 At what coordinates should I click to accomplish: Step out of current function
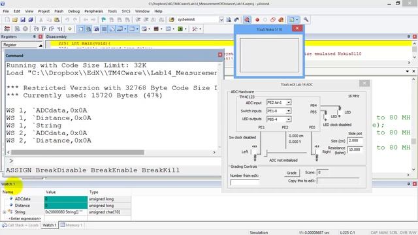coord(52,29)
